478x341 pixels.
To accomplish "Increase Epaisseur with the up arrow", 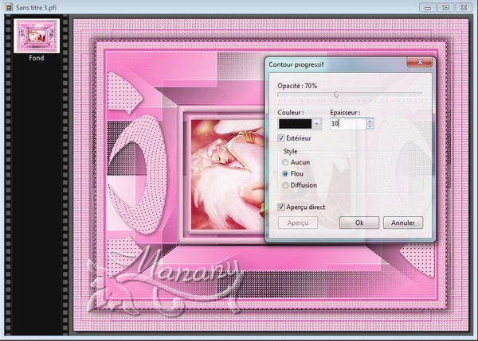I will click(370, 121).
